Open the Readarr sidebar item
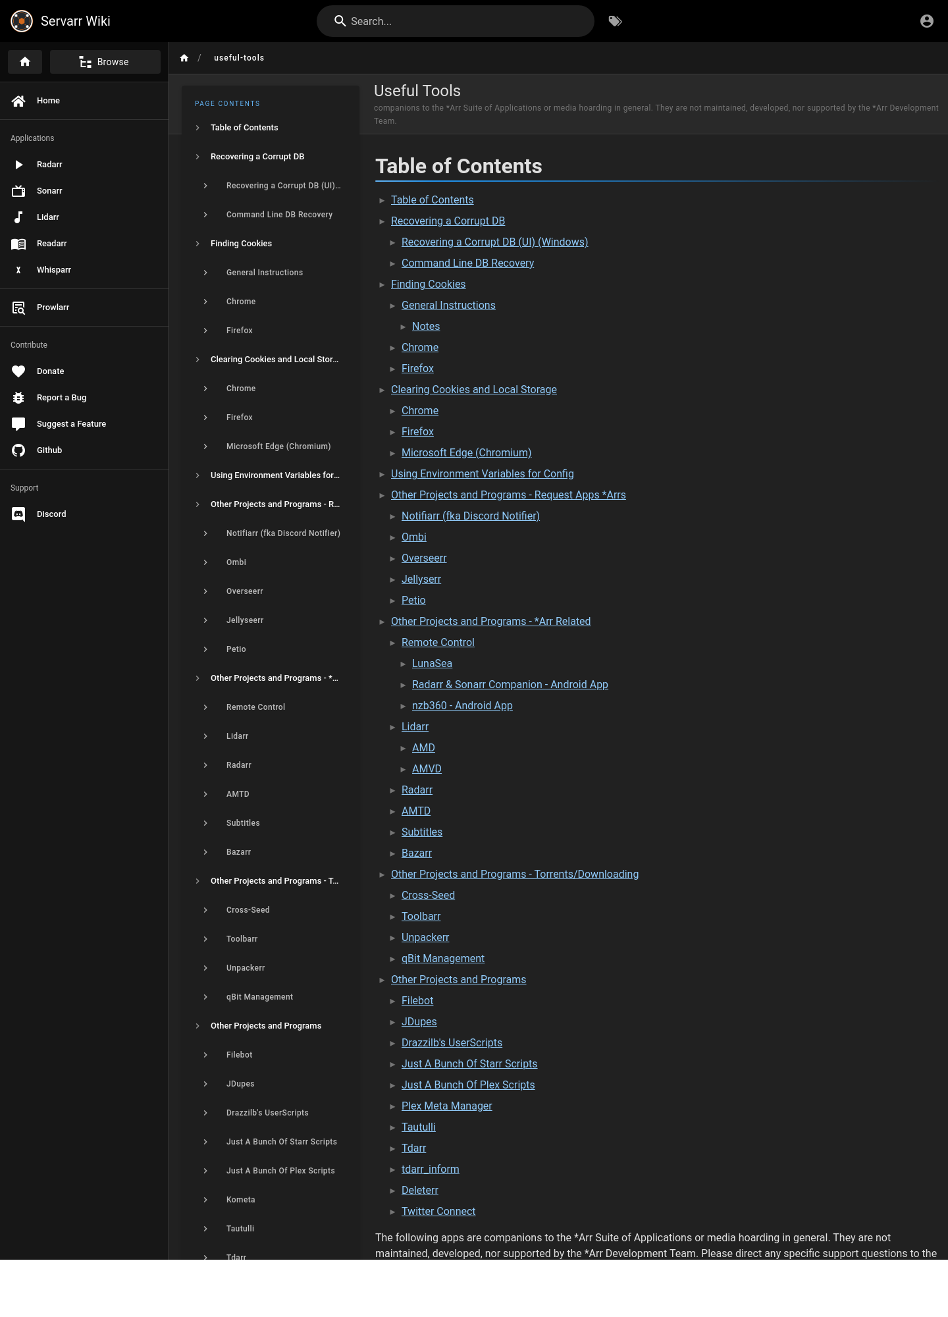 [84, 244]
